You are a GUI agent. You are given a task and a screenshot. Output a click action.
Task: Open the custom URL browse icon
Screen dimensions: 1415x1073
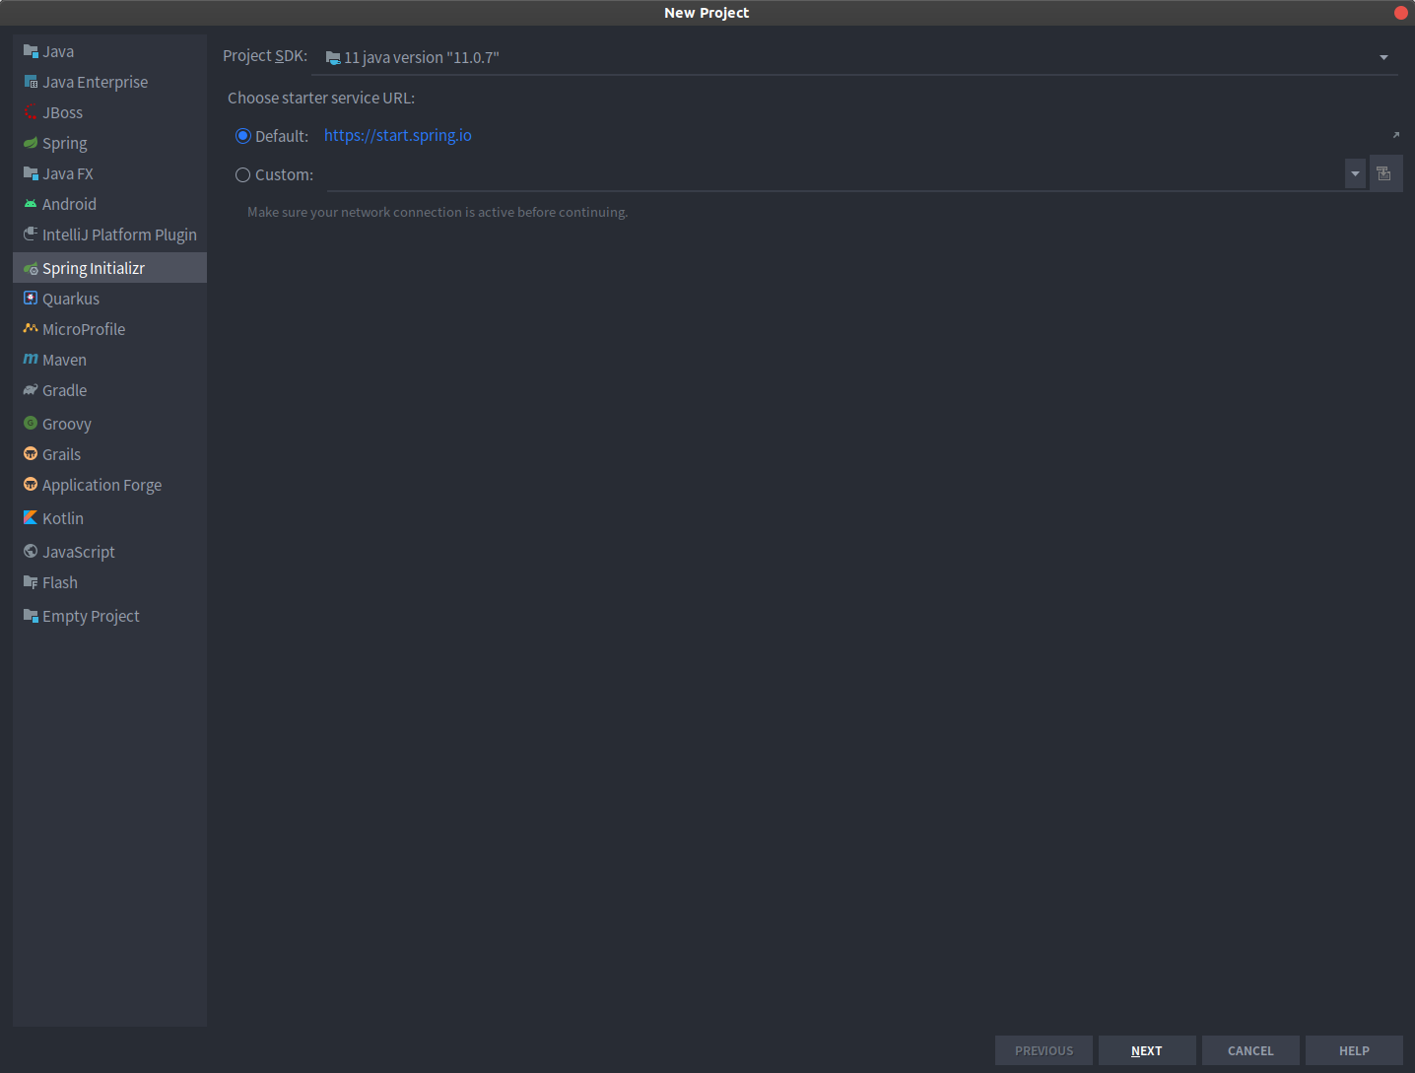click(x=1384, y=173)
